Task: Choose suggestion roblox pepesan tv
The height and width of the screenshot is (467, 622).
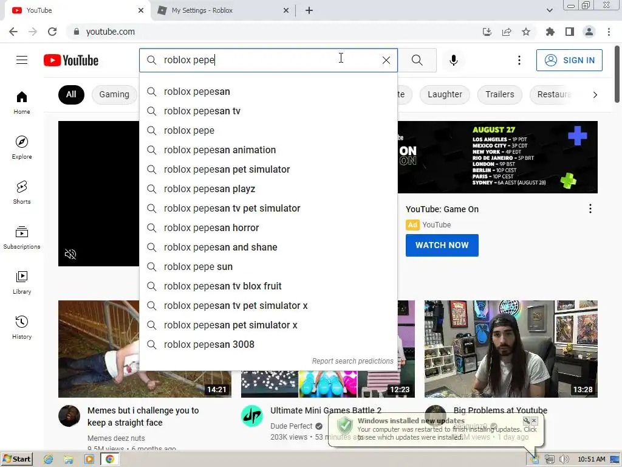Action: [x=268, y=111]
